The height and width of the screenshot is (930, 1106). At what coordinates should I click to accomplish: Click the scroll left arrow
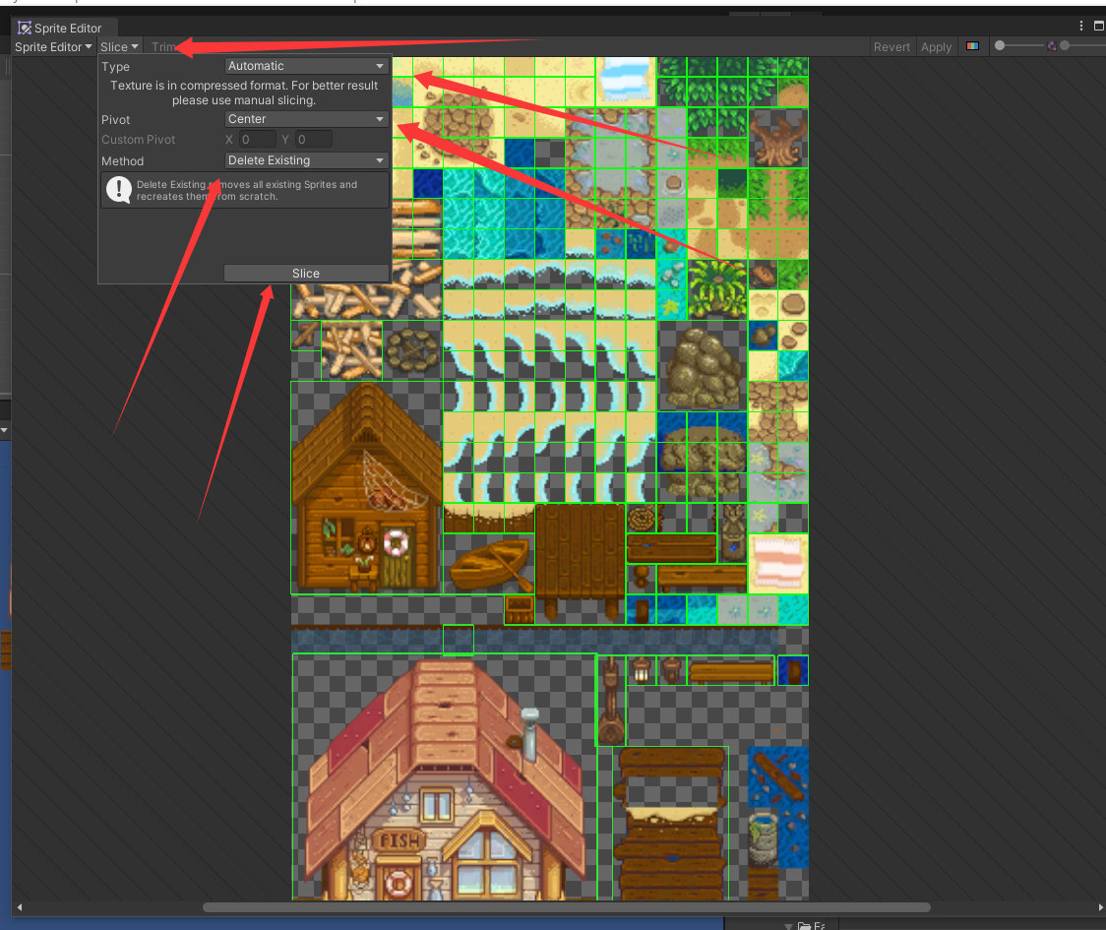19,907
